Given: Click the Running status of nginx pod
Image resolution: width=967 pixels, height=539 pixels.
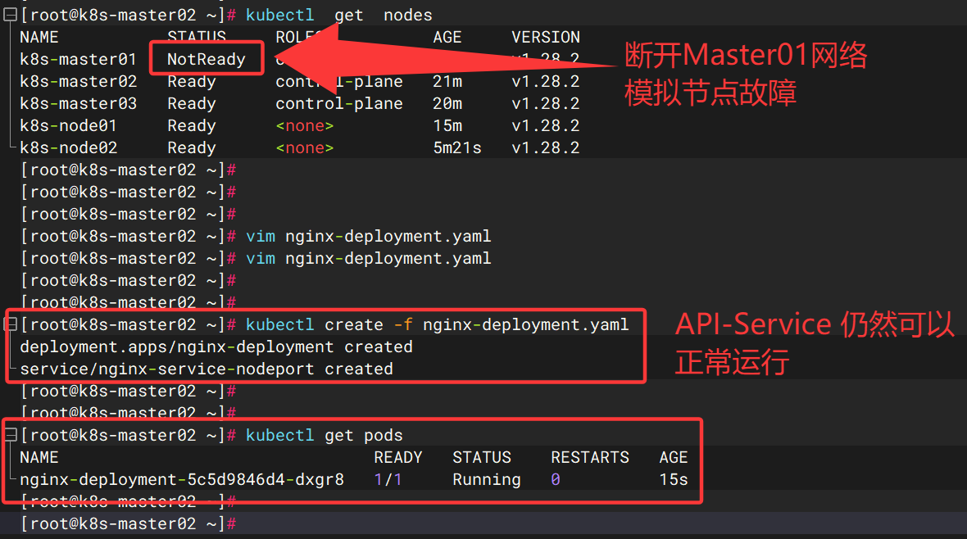Looking at the screenshot, I should tap(486, 479).
